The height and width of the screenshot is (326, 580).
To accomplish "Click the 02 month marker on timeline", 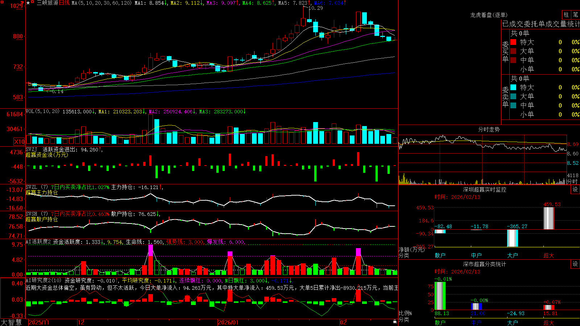I will coord(343,322).
